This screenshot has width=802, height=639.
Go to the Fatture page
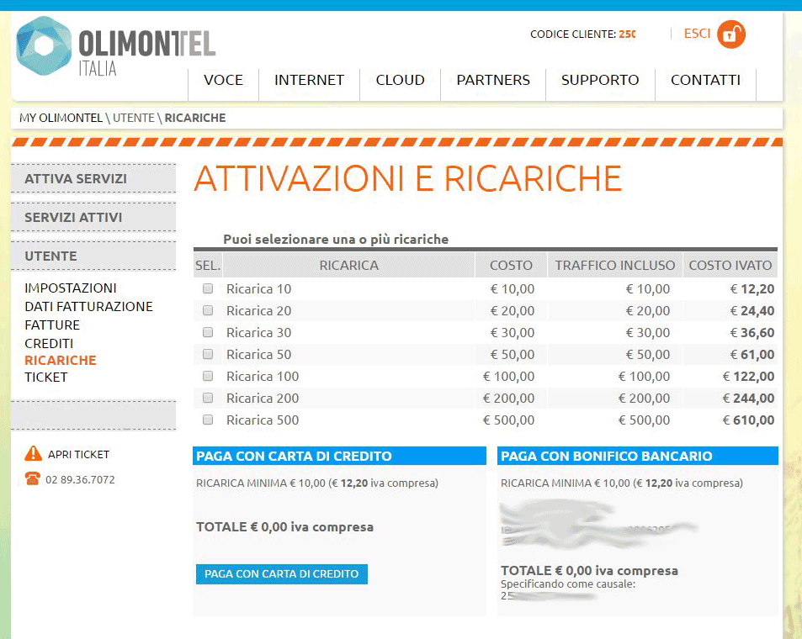pyautogui.click(x=52, y=325)
